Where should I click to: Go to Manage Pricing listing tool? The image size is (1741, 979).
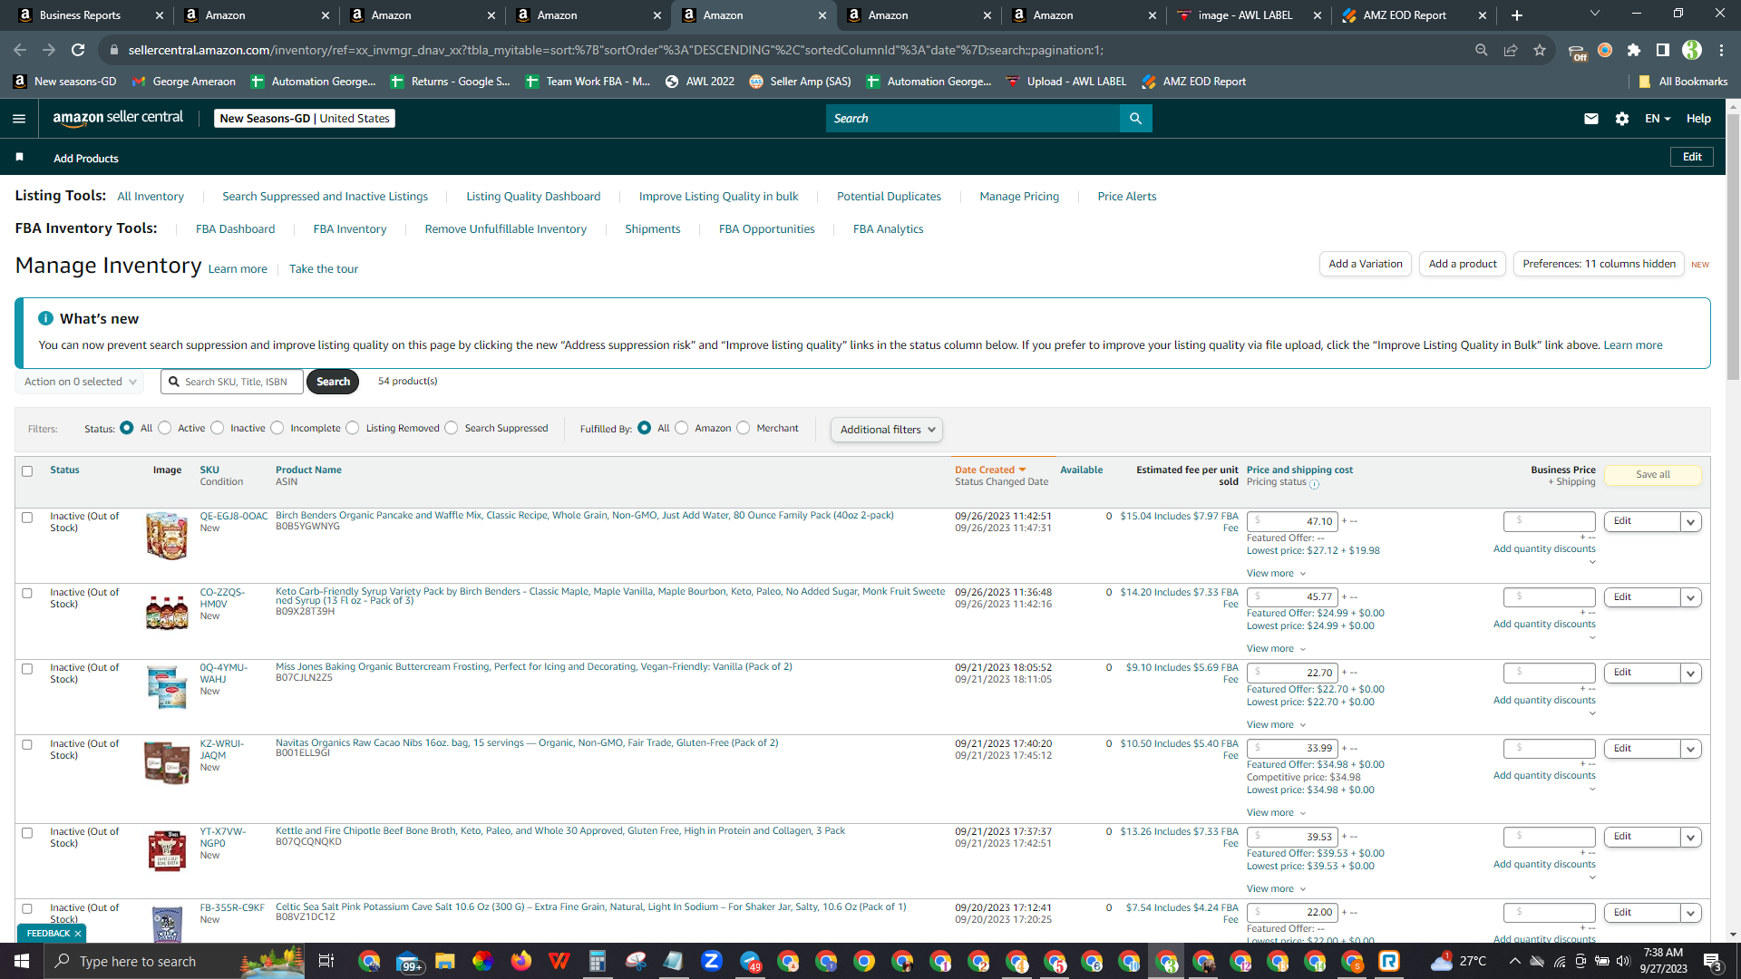(x=1019, y=197)
